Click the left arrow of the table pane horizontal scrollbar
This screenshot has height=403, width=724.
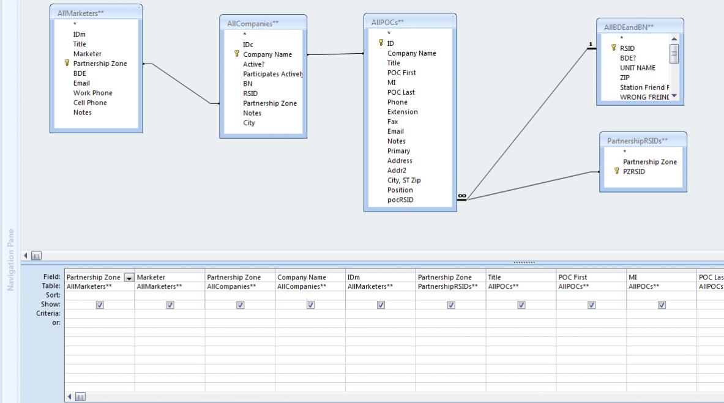point(25,255)
